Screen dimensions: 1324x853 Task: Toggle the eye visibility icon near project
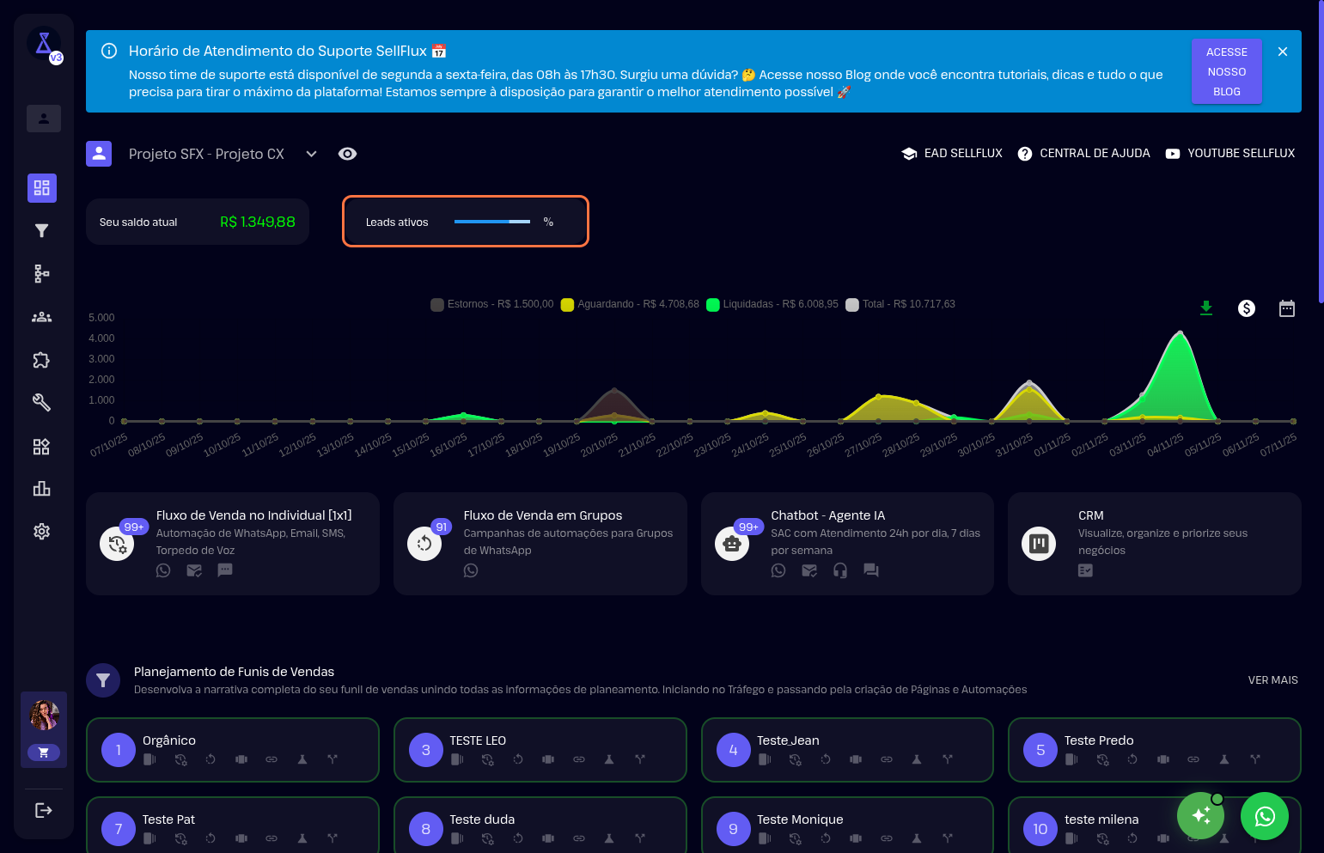[347, 154]
